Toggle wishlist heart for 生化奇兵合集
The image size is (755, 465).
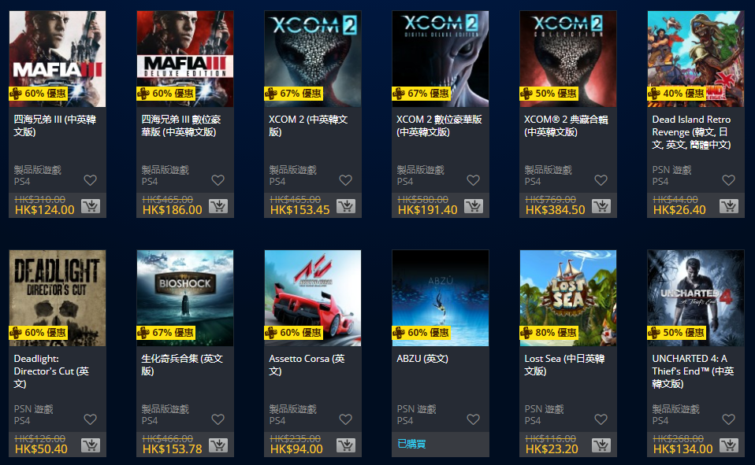click(218, 419)
